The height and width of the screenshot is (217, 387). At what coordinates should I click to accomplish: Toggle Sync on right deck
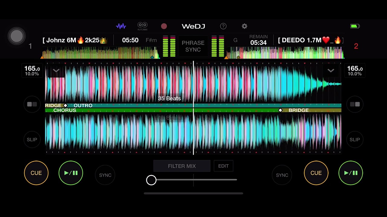click(282, 175)
